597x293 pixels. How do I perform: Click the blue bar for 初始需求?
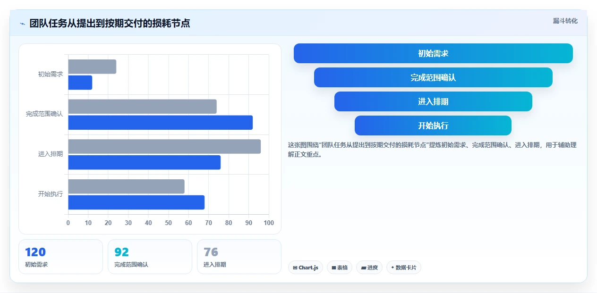tap(80, 83)
